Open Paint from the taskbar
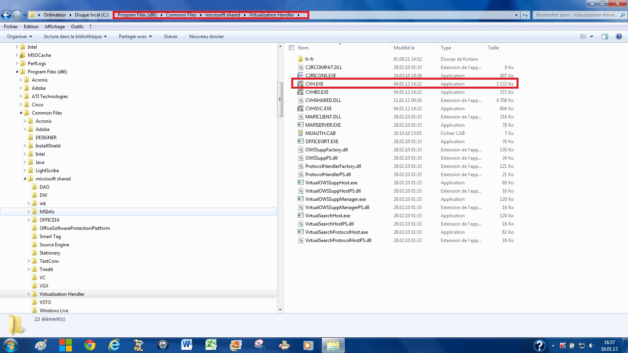 click(41, 345)
